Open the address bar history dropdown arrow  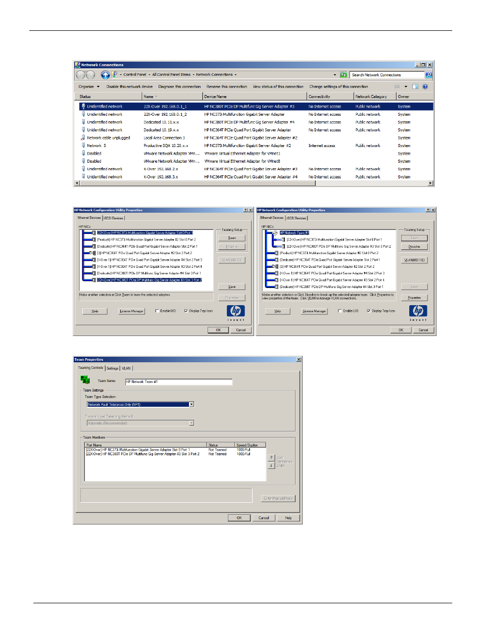point(334,75)
